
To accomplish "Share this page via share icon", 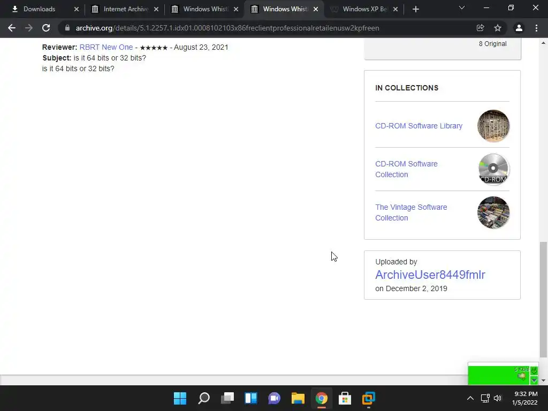I will (x=480, y=28).
